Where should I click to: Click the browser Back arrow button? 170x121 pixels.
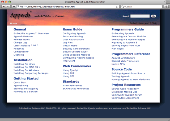[x=4, y=6]
